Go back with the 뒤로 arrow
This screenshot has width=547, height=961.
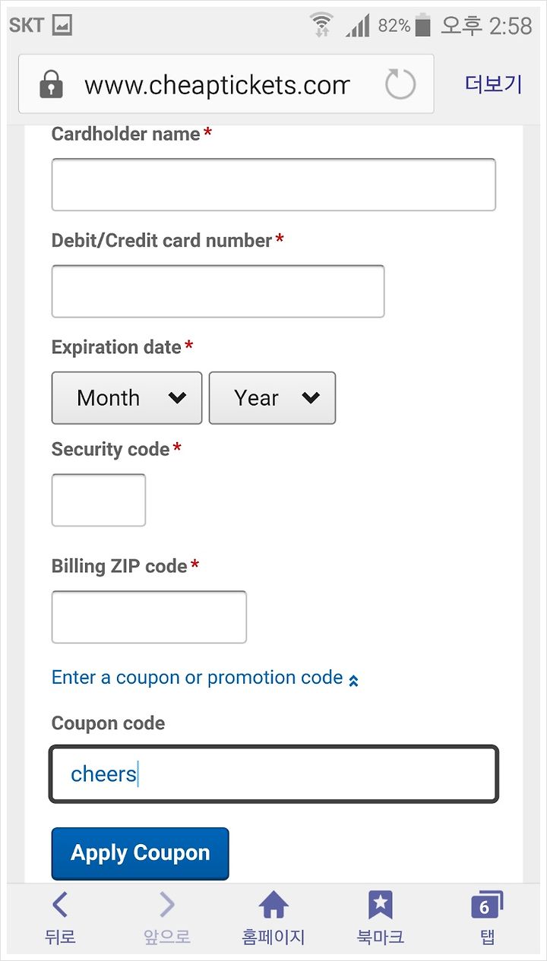[x=60, y=905]
